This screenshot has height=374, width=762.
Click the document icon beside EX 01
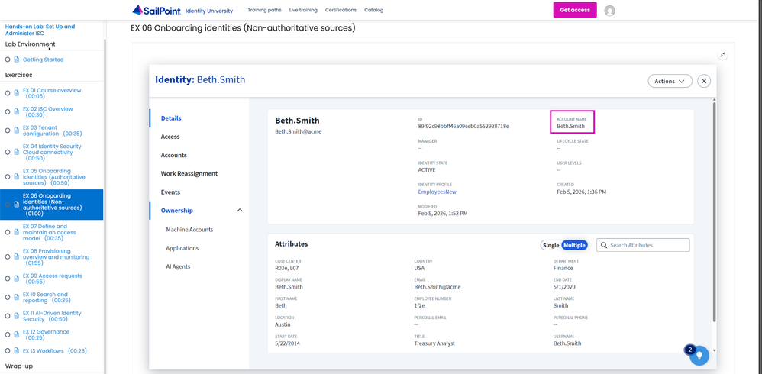tap(16, 93)
